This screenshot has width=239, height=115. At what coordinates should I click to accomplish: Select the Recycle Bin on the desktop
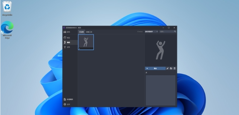click(x=7, y=9)
